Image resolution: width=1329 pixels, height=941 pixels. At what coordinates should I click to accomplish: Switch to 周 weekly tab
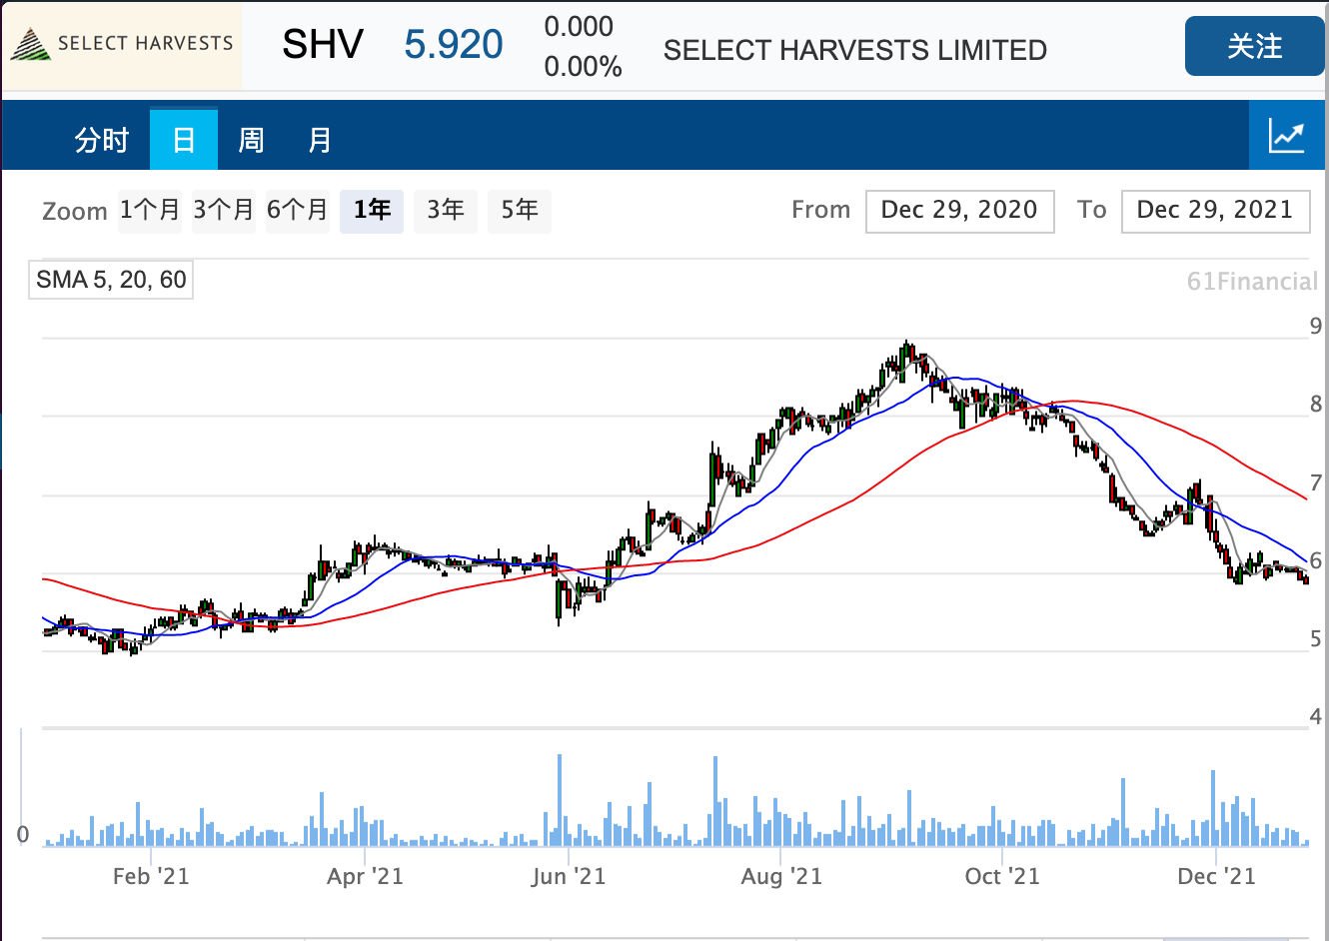click(x=251, y=139)
